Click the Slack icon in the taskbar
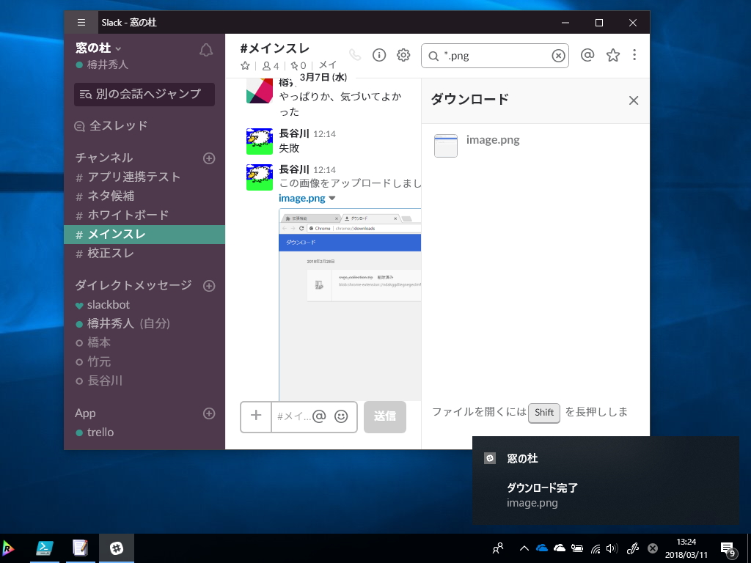Viewport: 751px width, 563px height. pyautogui.click(x=117, y=548)
